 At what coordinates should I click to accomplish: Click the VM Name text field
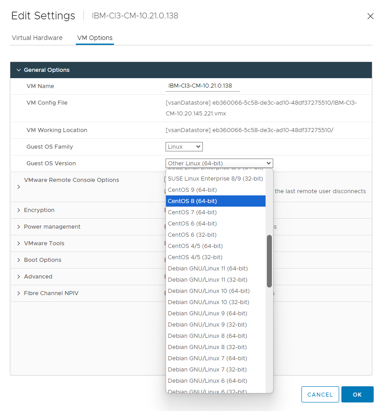[x=202, y=86]
